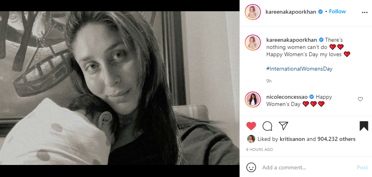Click the Add a comment field
372x177 pixels.
tap(307, 167)
